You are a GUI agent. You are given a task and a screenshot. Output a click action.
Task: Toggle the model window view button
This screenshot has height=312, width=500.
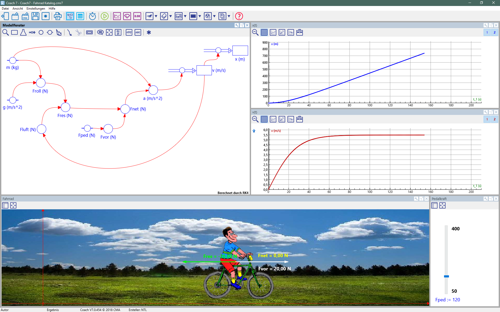tap(70, 16)
